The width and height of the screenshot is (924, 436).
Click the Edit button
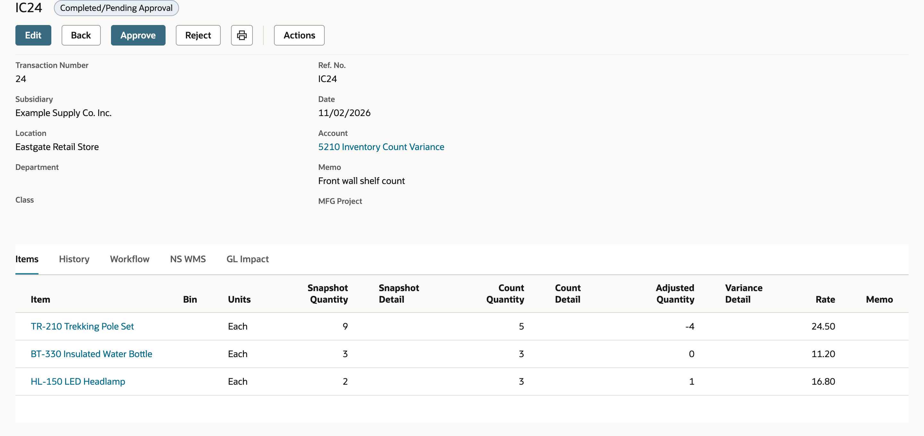[33, 35]
